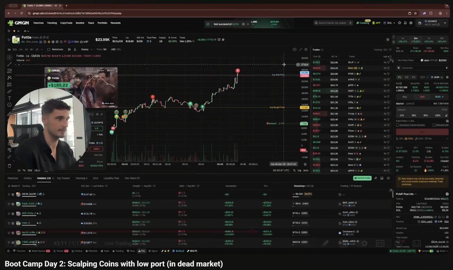Open Portfolio in top navigation

(x=102, y=23)
